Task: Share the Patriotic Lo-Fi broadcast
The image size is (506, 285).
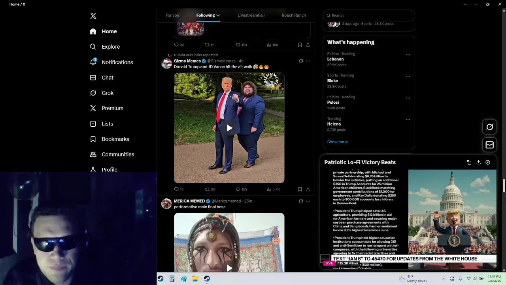Action: [478, 162]
